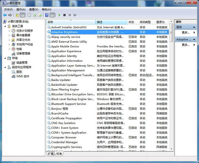Image resolution: width=199 pixels, height=163 pixels.
Task: Expand the 任务计划程序 tree node
Action: (x=10, y=31)
